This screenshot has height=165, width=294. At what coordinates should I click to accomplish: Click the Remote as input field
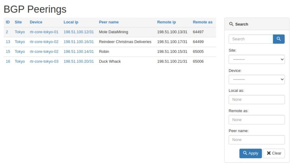click(257, 120)
